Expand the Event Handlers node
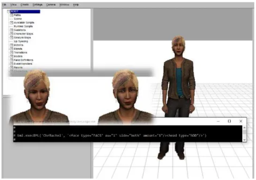The image size is (256, 180). pyautogui.click(x=11, y=64)
